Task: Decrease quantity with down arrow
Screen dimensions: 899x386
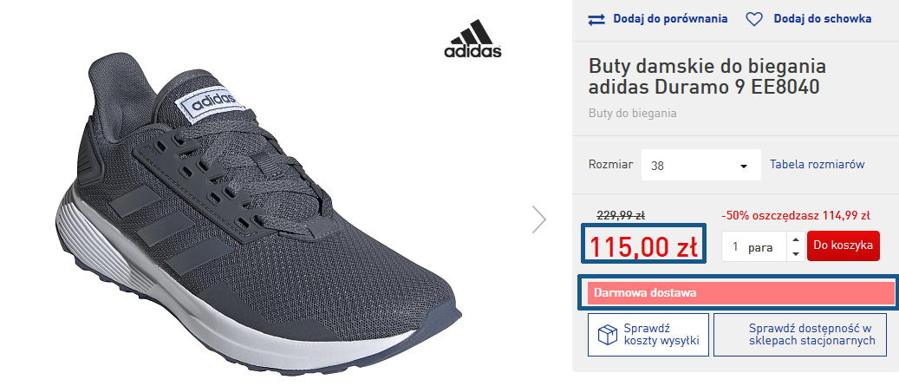Action: tap(795, 254)
